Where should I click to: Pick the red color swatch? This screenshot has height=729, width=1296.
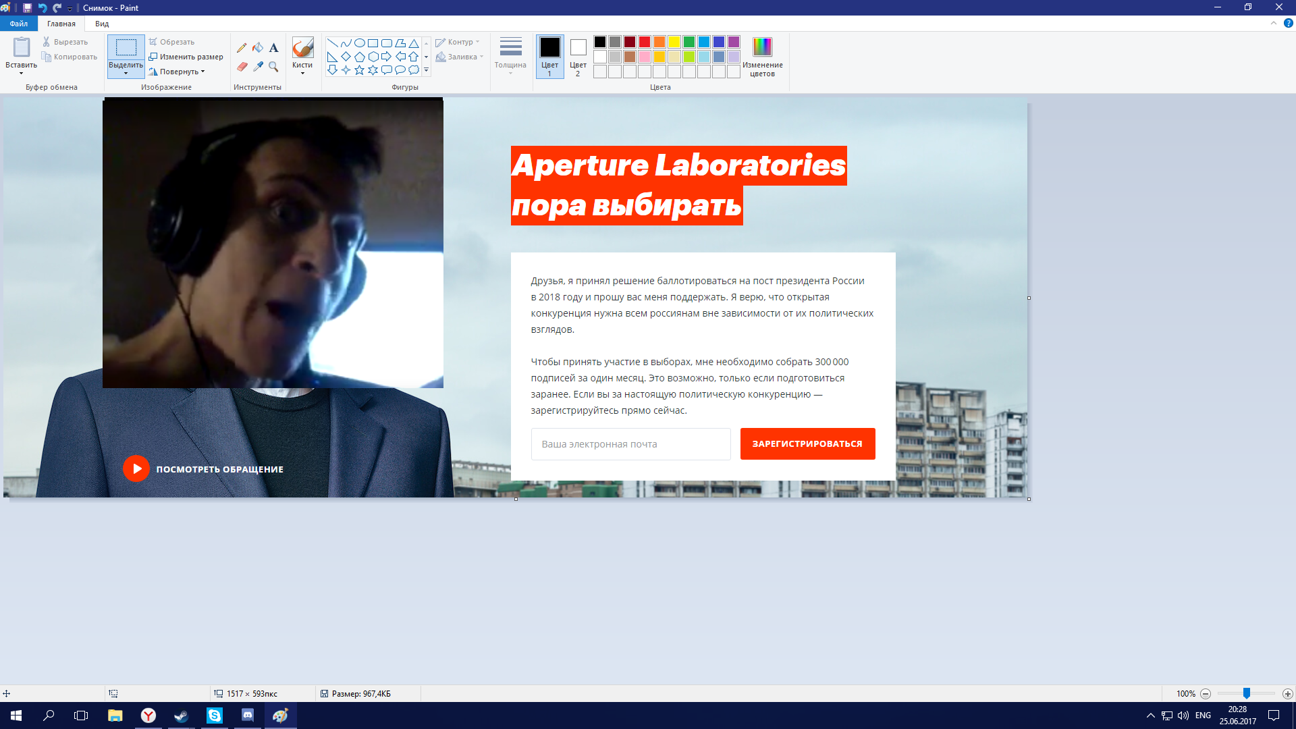pos(645,42)
